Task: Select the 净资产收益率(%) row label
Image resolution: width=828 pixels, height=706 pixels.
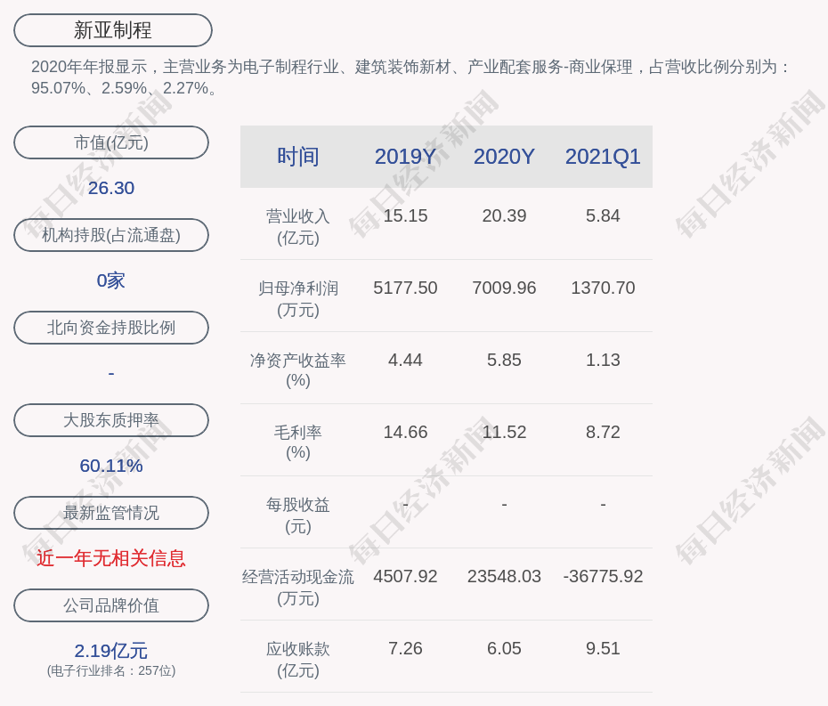Action: pos(298,369)
